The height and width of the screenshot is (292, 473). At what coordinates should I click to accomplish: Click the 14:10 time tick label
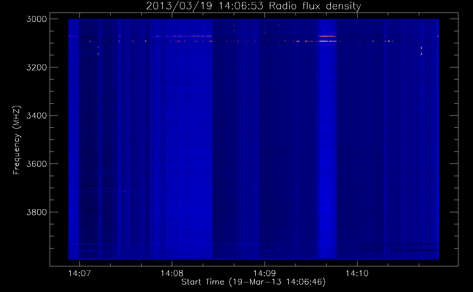click(x=357, y=274)
